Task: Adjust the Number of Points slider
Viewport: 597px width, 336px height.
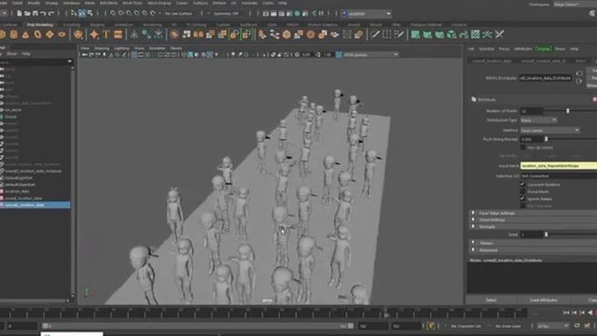Action: pos(568,111)
